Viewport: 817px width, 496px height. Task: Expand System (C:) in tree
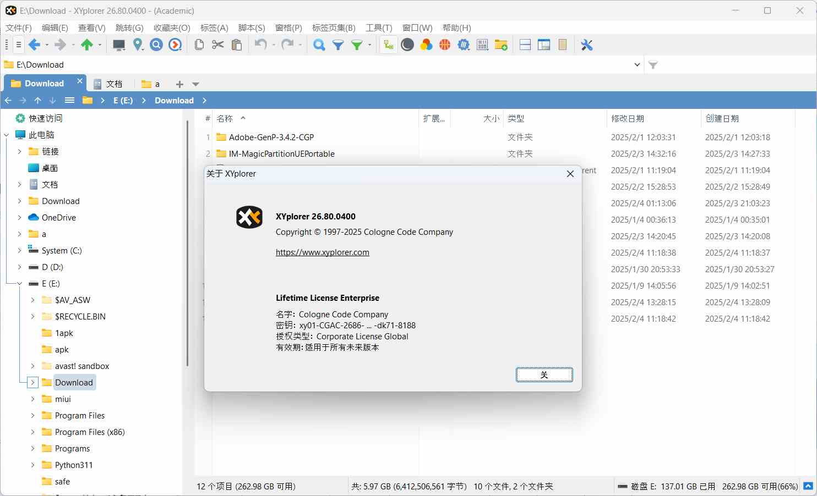coord(20,251)
